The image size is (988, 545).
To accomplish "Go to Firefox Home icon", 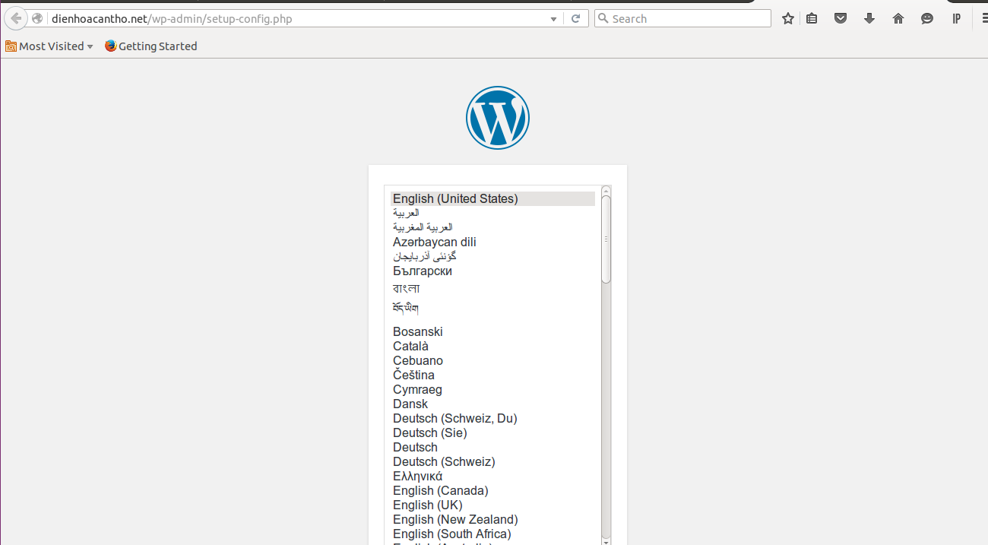I will click(898, 19).
